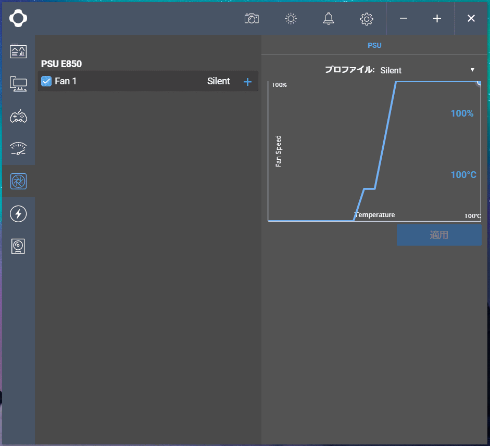Open settings gear
The image size is (490, 446).
(367, 19)
